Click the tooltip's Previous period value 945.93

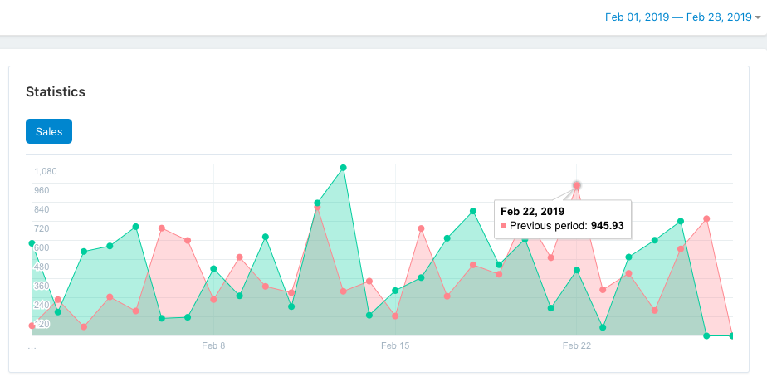[x=608, y=226]
